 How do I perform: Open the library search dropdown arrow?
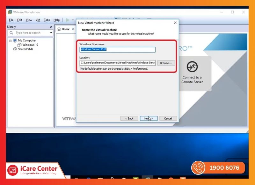pyautogui.click(x=51, y=33)
